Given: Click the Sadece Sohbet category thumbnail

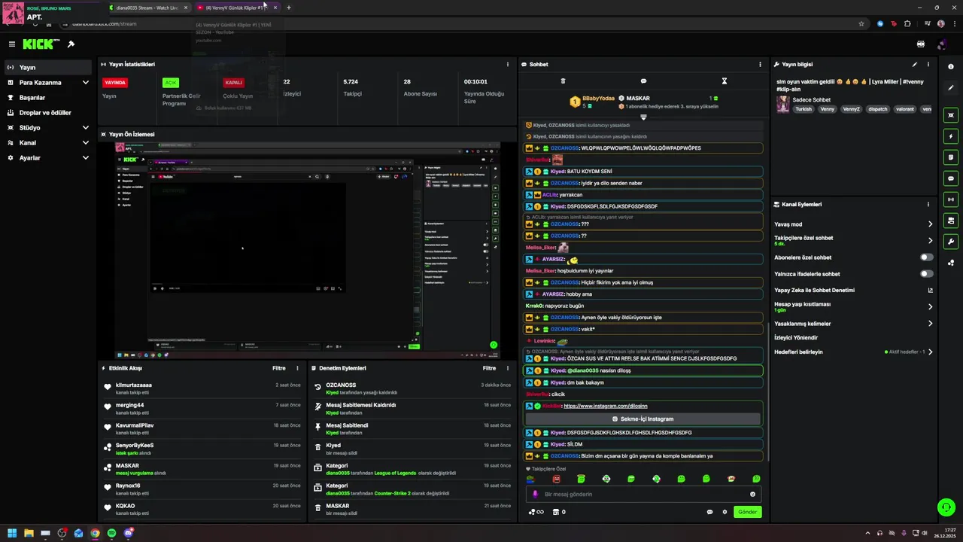Looking at the screenshot, I should click(x=783, y=104).
